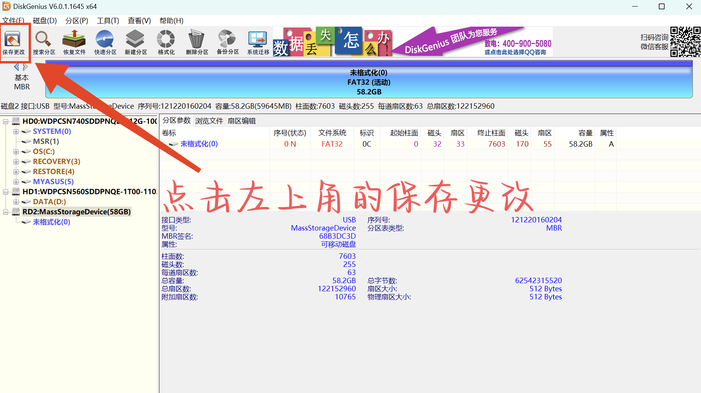Screen dimensions: 701x393
Task: Start 快速分区 quick partition
Action: [105, 43]
